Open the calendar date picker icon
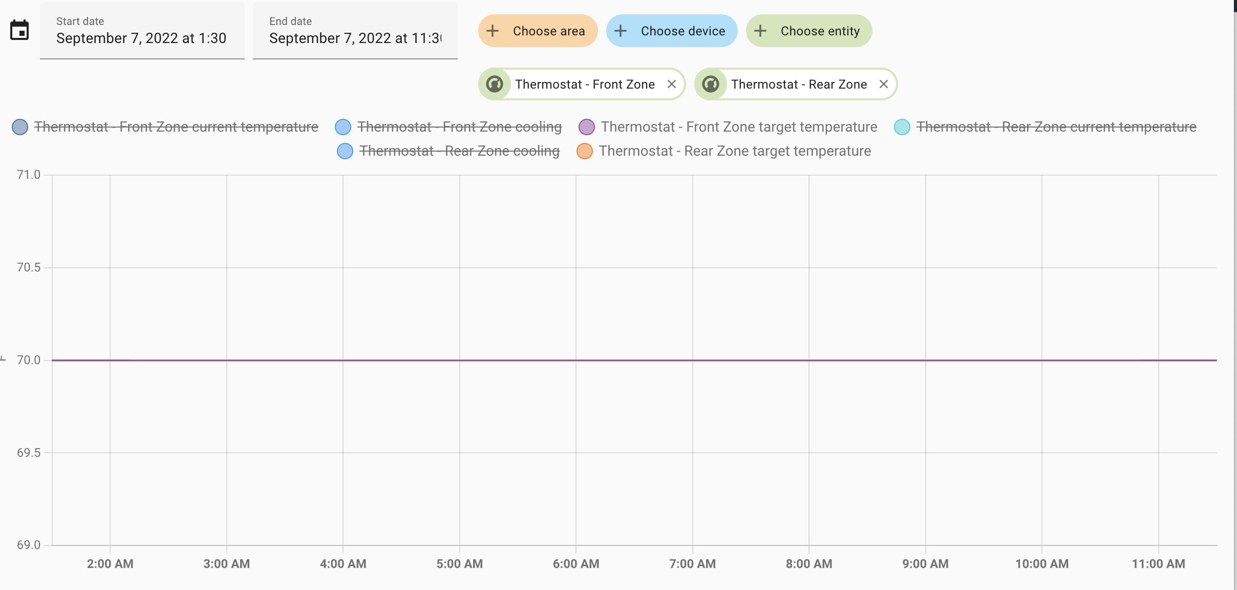Image resolution: width=1237 pixels, height=590 pixels. coord(19,30)
